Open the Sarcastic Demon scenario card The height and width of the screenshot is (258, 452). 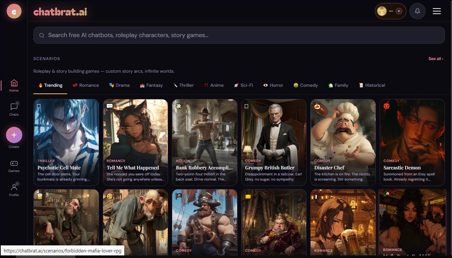pos(412,142)
